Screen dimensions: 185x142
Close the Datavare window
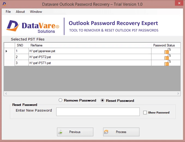pos(179,3)
